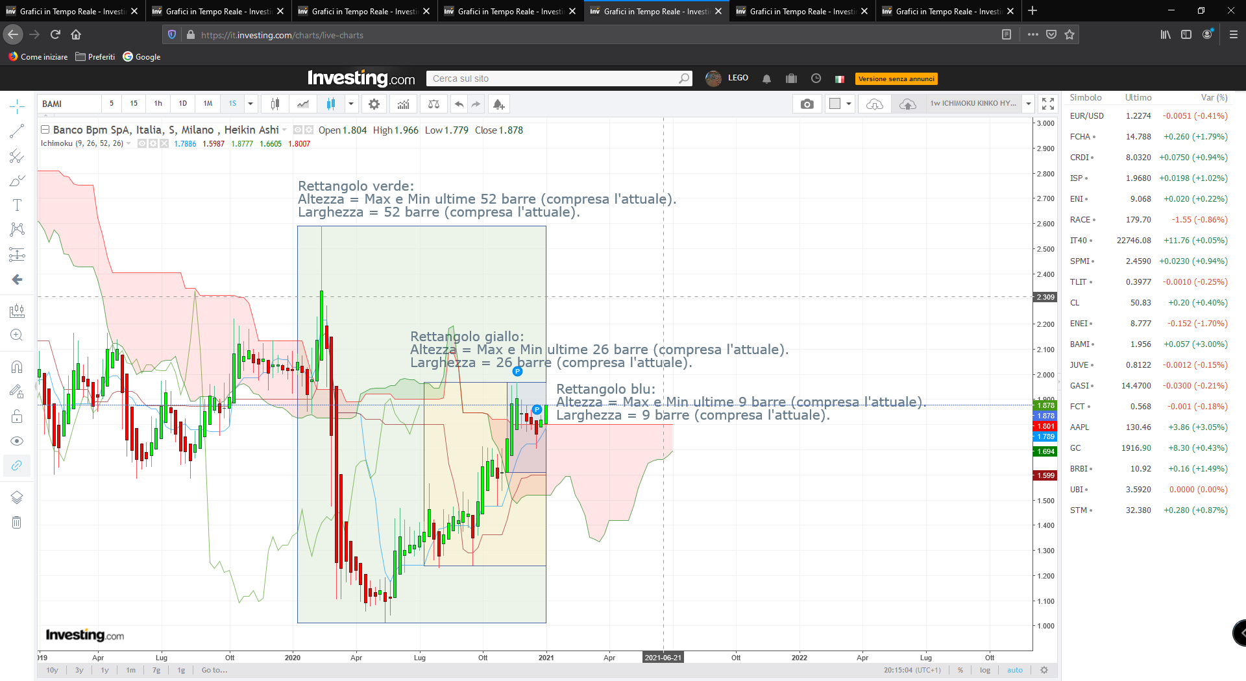
Task: Open the chart settings gear
Action: pos(374,104)
